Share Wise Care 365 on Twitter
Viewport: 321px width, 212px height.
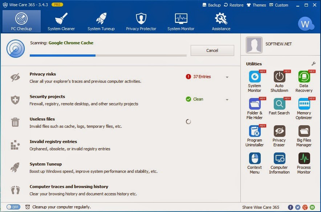[x=298, y=207]
